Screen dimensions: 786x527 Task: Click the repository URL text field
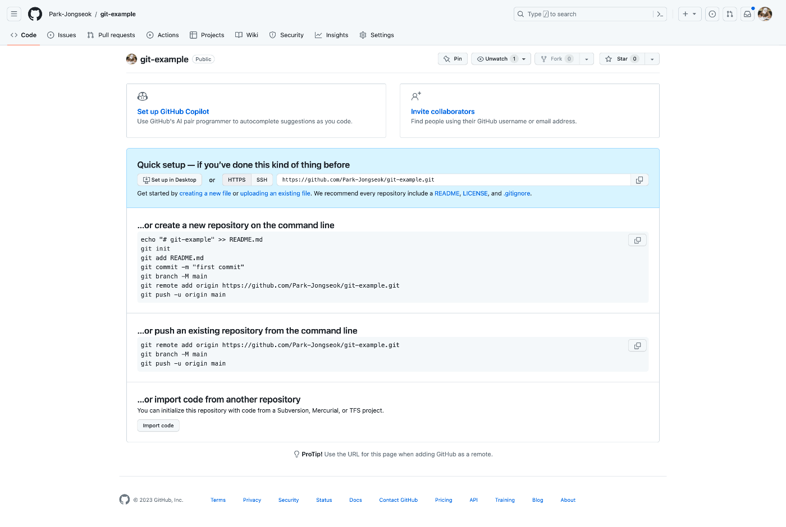tap(454, 180)
